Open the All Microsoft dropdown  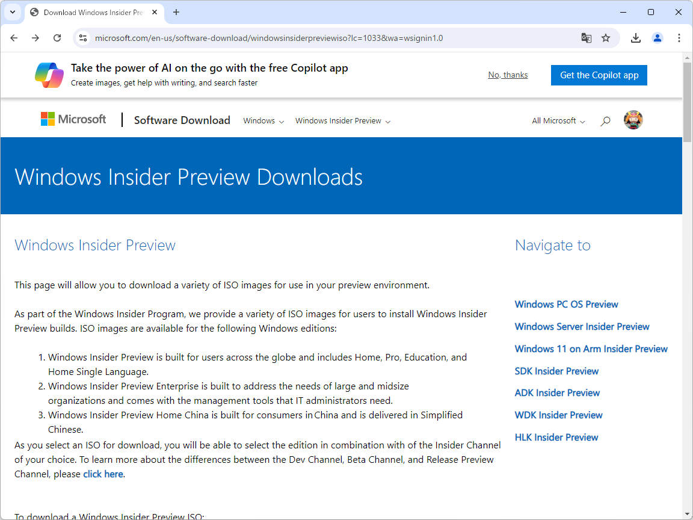(x=557, y=120)
